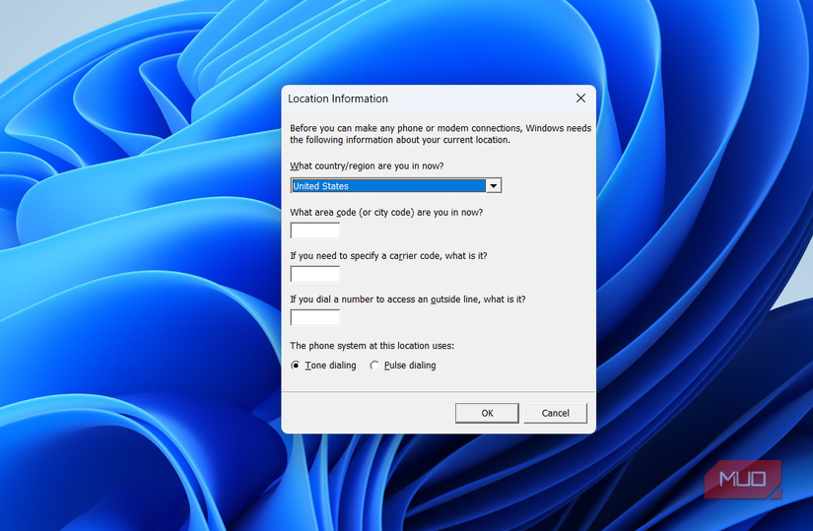Select the United States combo box field
The width and height of the screenshot is (813, 531).
click(x=395, y=185)
